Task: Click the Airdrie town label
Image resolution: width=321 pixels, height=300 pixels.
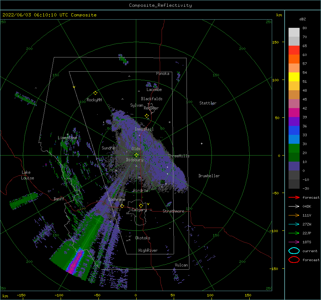Action: pos(141,190)
